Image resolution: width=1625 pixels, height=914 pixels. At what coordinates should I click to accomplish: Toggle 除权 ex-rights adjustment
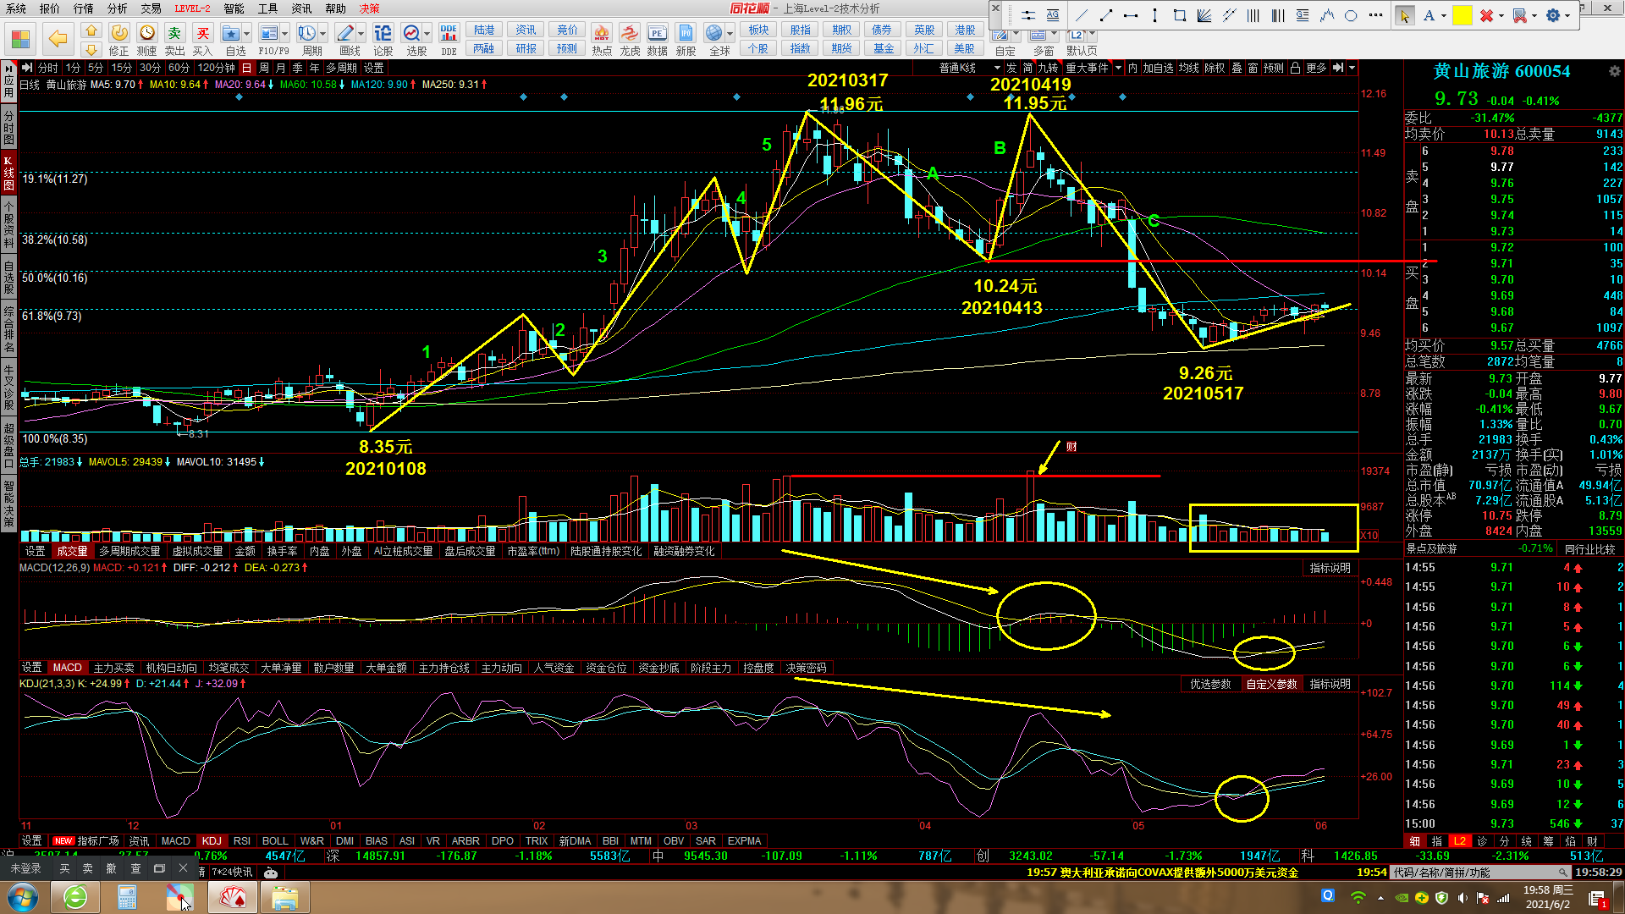click(x=1215, y=68)
